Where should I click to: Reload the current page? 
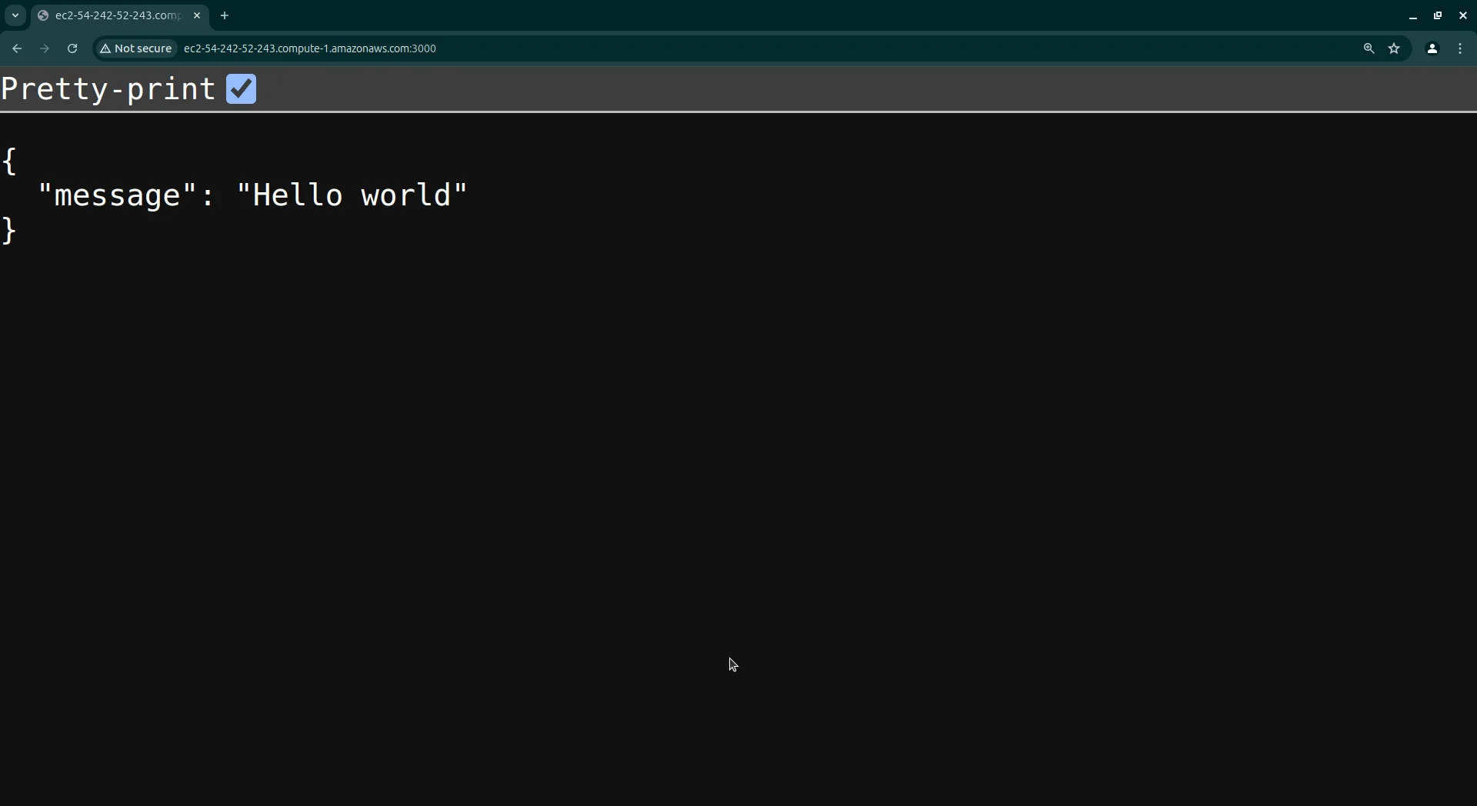coord(72,48)
